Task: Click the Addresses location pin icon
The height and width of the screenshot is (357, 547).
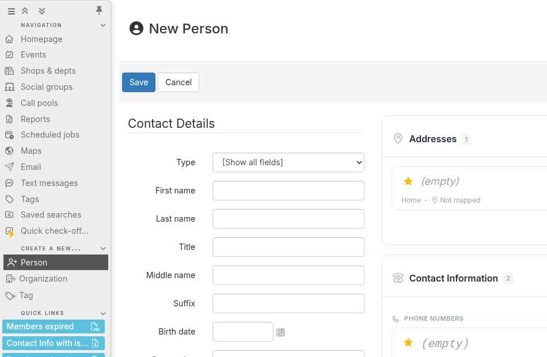Action: point(398,139)
